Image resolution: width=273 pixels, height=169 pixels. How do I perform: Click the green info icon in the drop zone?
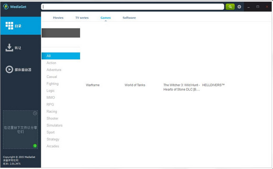[x=35, y=146]
